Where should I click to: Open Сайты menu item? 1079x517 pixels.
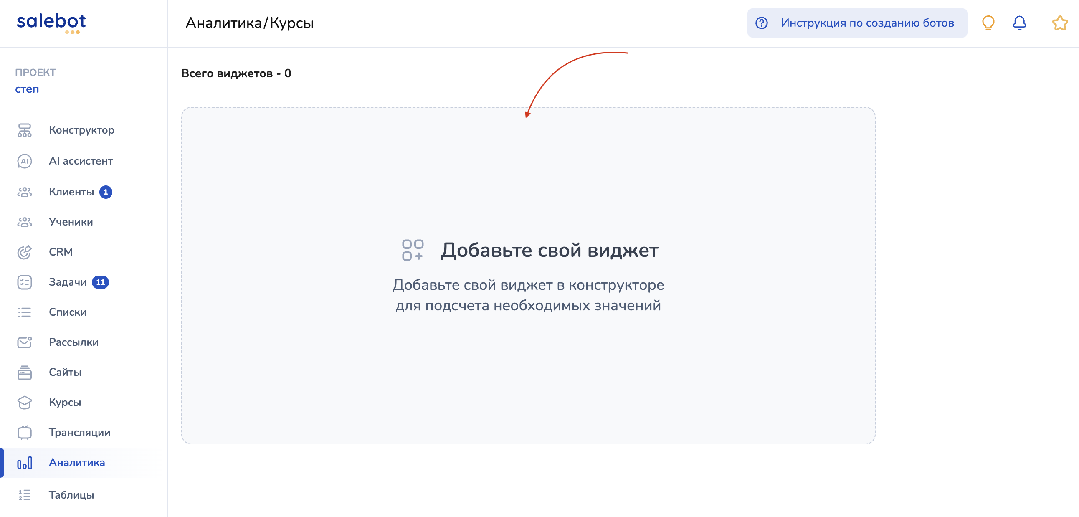(x=65, y=372)
